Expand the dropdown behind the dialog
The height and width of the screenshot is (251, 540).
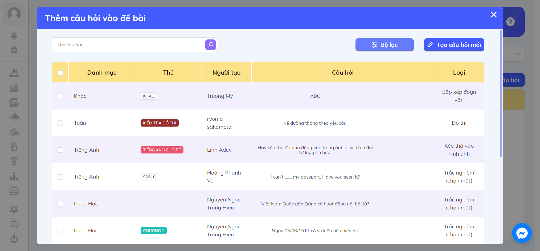(x=518, y=54)
